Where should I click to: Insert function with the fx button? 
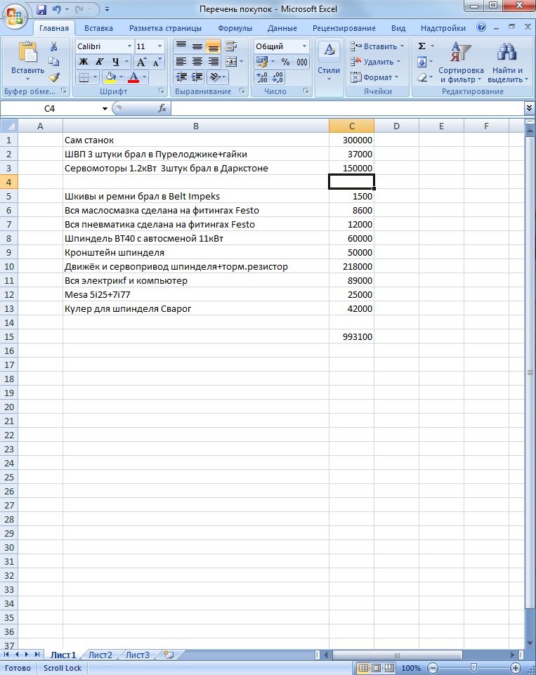(162, 108)
